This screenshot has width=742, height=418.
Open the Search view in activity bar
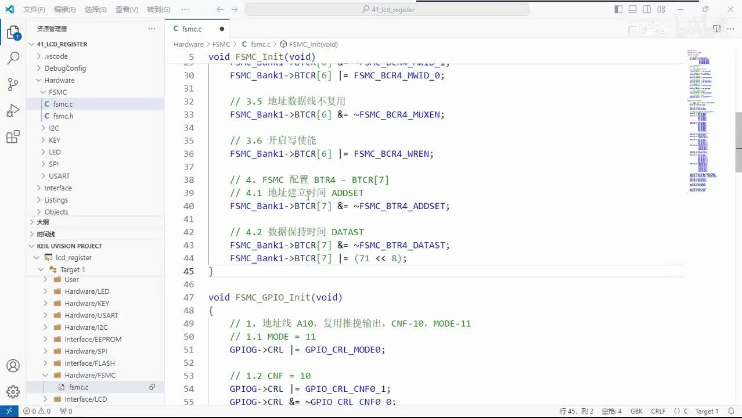[13, 58]
